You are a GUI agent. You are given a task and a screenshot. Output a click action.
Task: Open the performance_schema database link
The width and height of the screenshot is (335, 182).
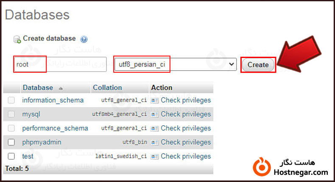(x=55, y=128)
